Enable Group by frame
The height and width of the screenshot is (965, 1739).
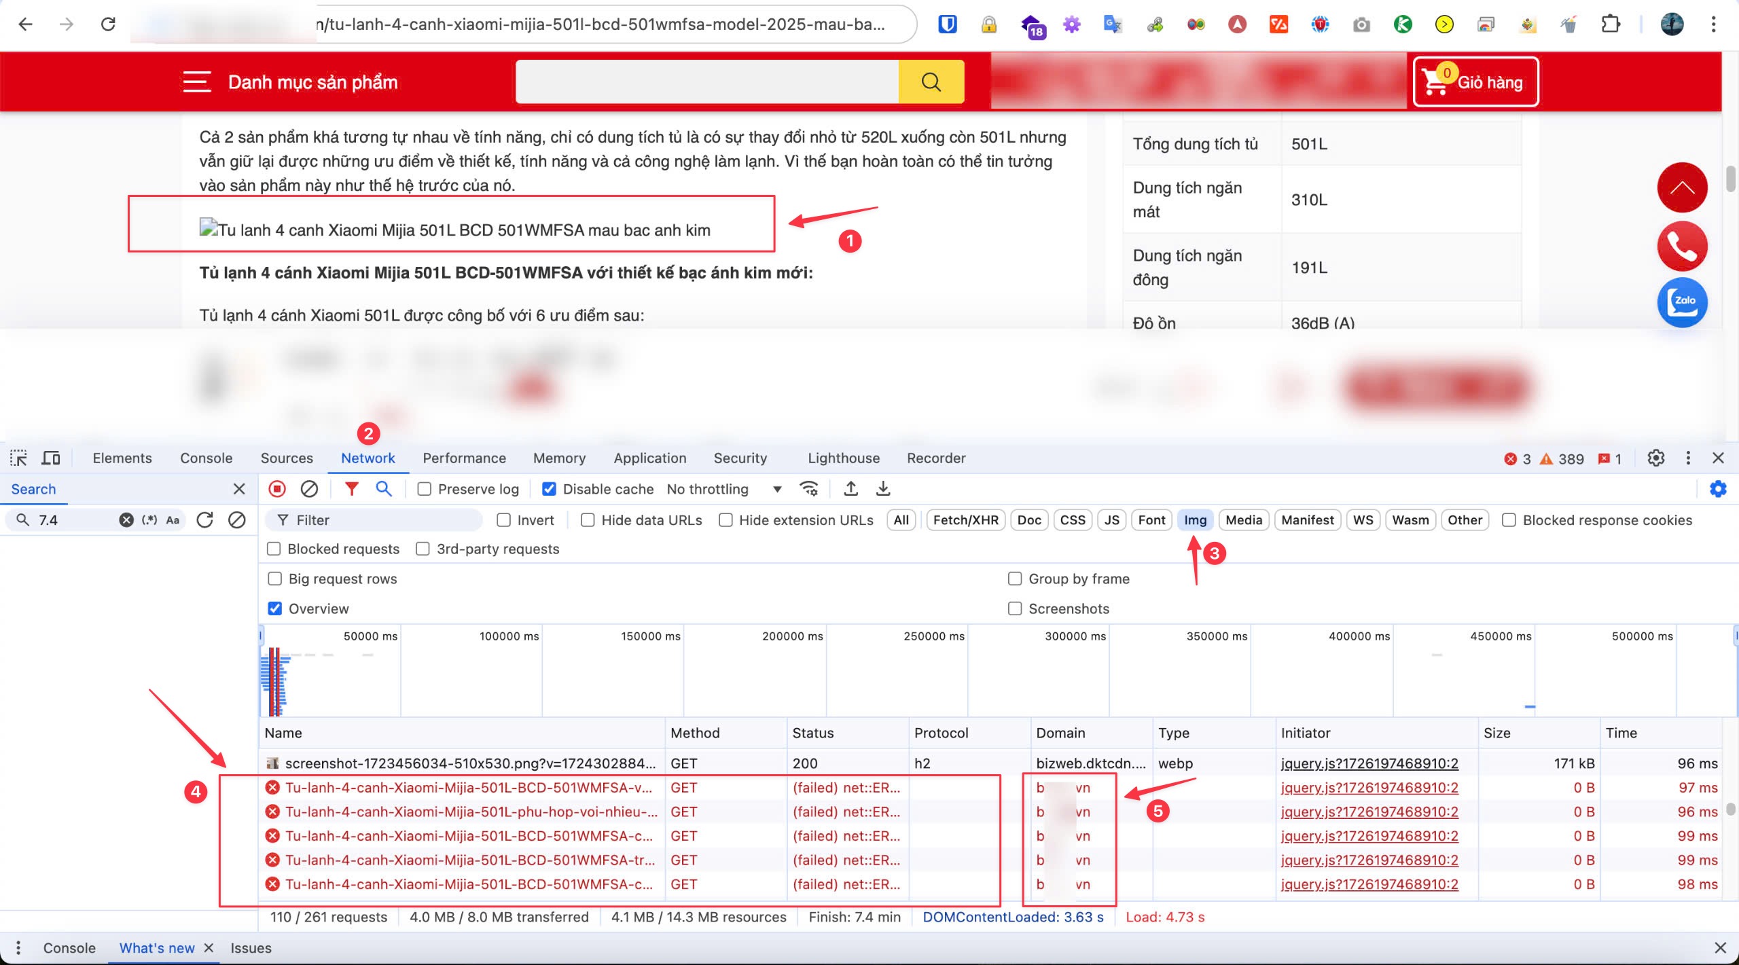click(1015, 579)
